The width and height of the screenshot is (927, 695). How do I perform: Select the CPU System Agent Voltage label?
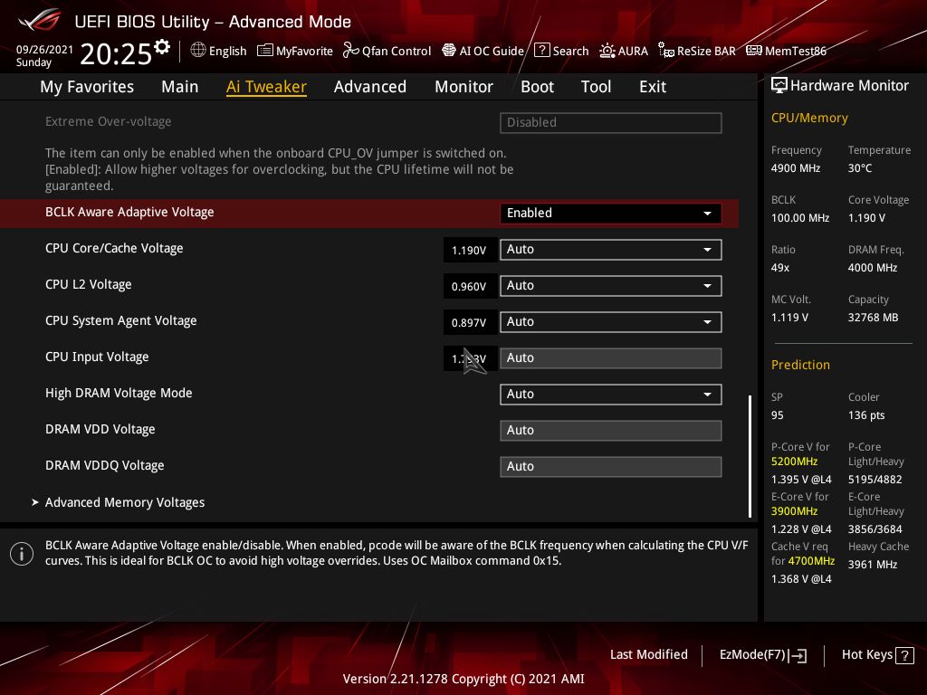[120, 320]
